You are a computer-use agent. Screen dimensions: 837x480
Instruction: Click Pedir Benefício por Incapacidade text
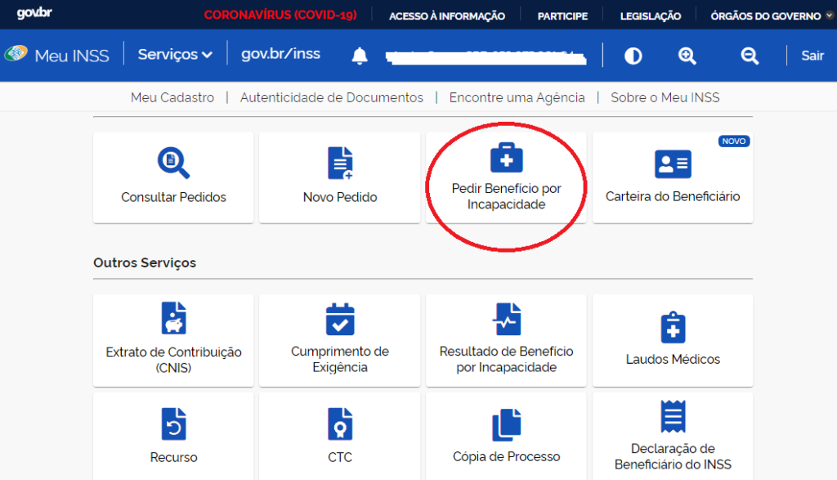tap(506, 196)
